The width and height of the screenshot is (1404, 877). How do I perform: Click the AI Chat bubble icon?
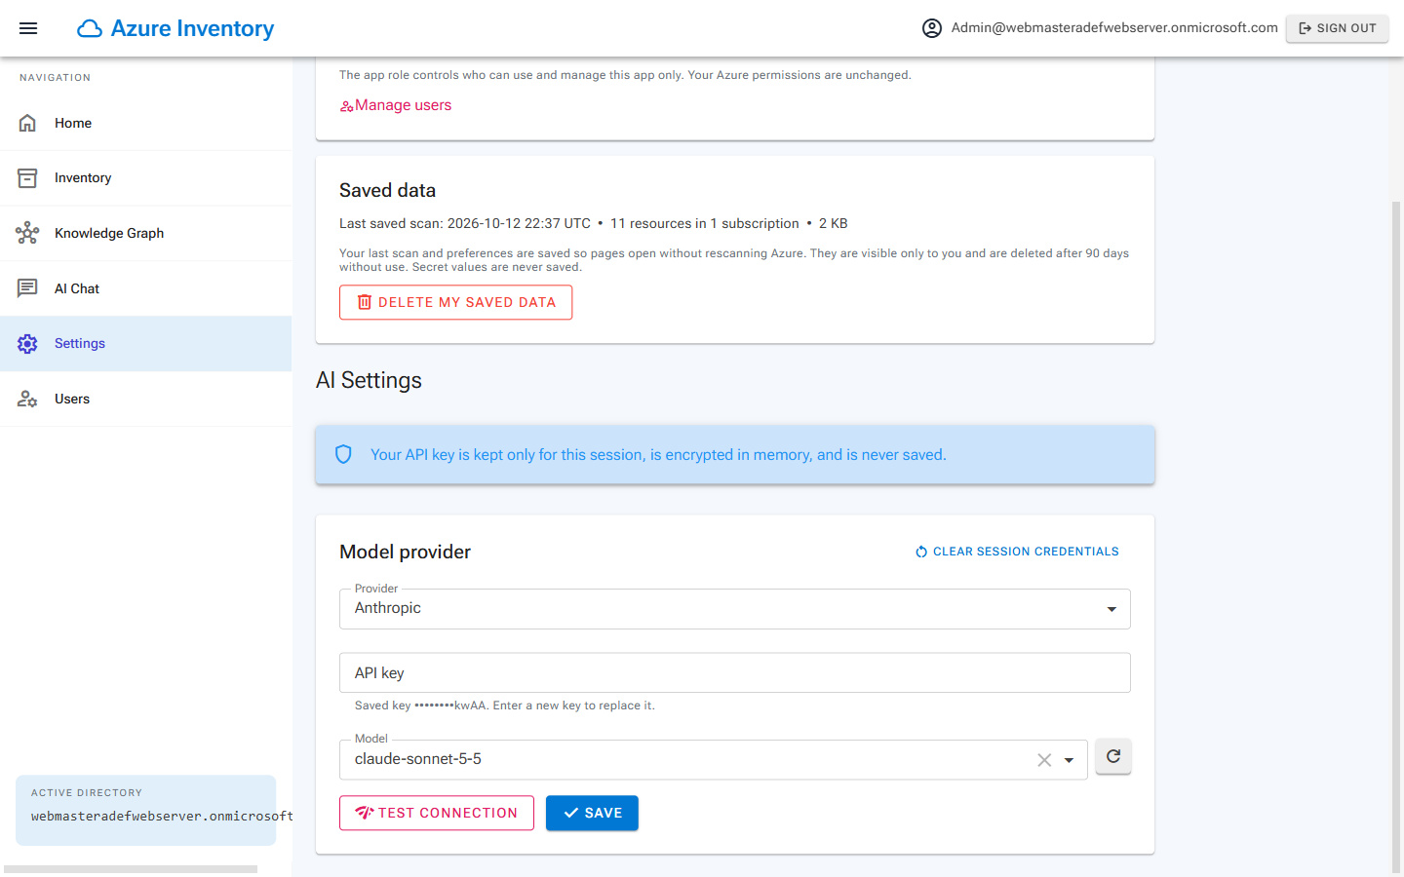pyautogui.click(x=27, y=288)
